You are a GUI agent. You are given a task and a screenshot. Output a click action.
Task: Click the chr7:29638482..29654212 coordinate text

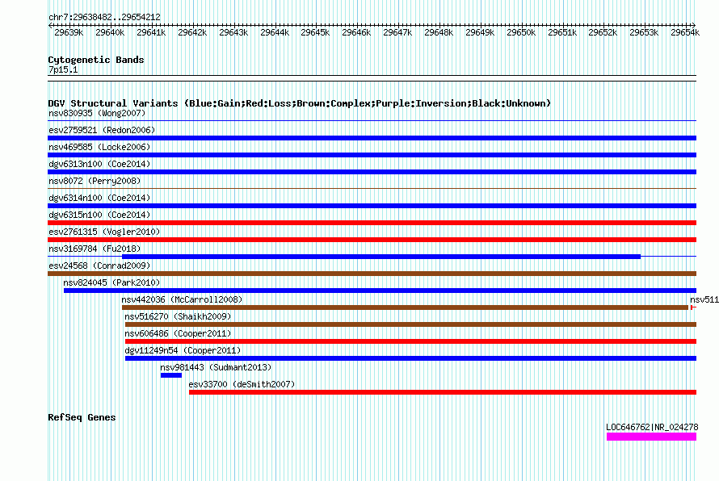pos(104,17)
